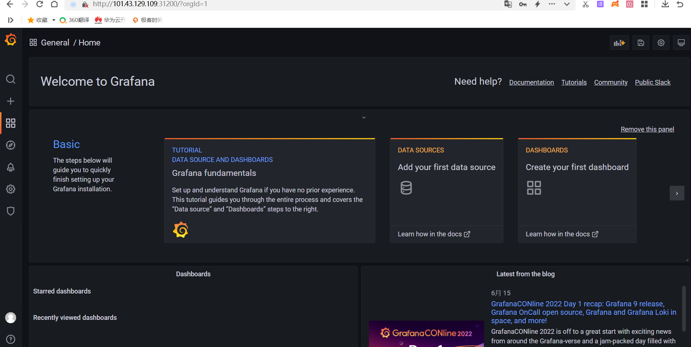Open the GrafanaCONline 2022 Day 1 blog post

coord(583,312)
